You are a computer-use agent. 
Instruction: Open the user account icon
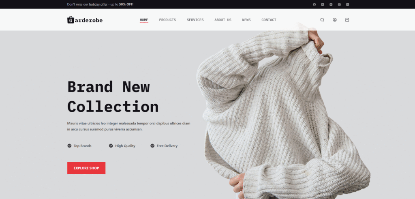[x=334, y=20]
